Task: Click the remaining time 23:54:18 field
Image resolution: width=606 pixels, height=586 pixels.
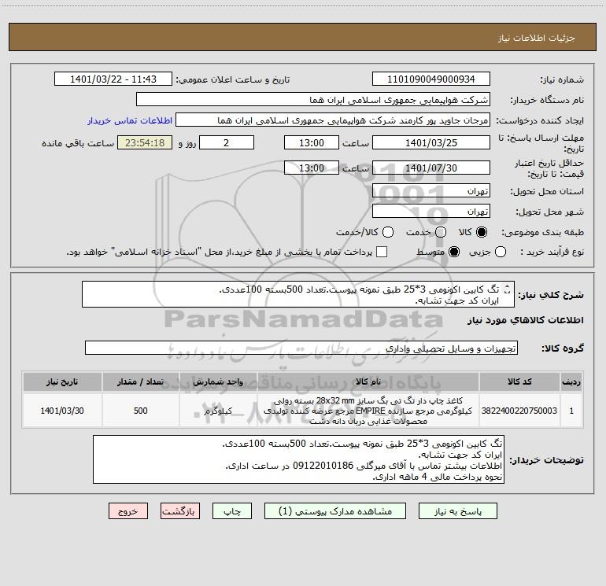Action: pos(145,142)
